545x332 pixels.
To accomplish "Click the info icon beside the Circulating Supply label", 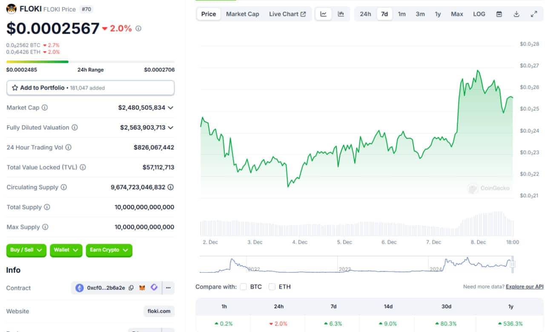I will point(63,187).
